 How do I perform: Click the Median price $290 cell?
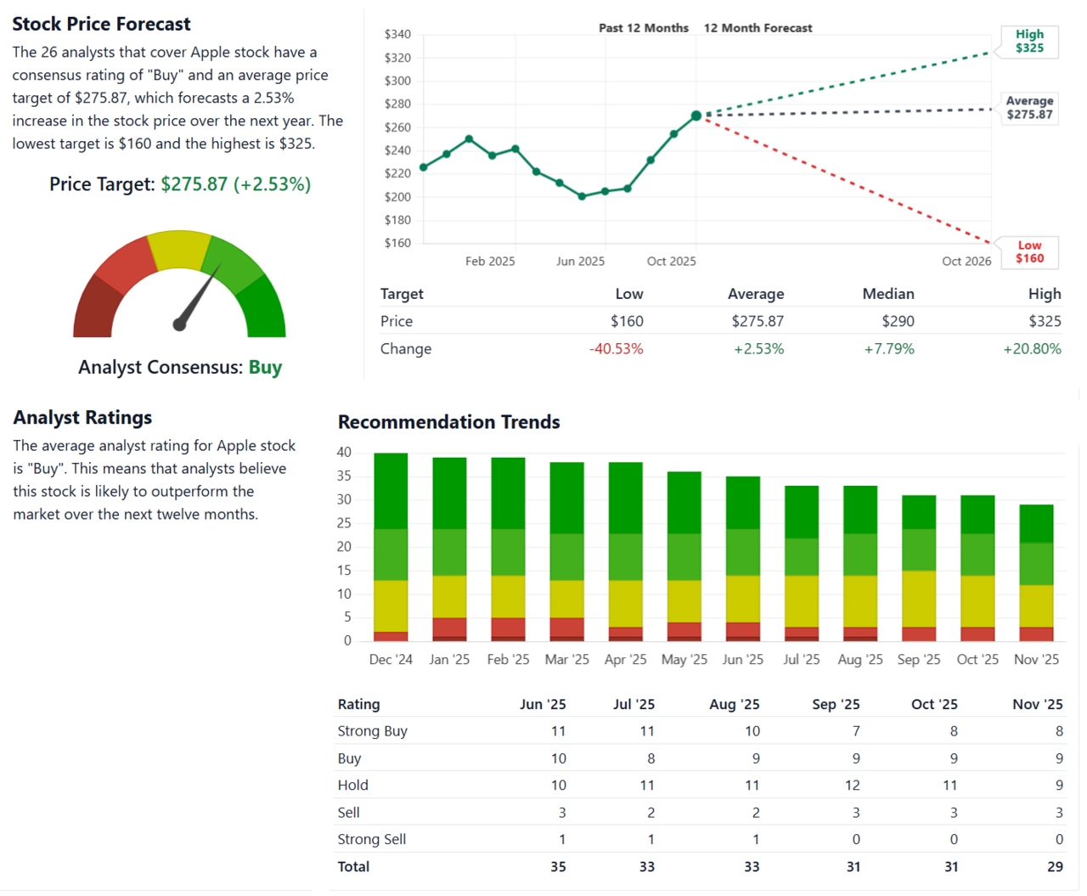click(x=898, y=321)
